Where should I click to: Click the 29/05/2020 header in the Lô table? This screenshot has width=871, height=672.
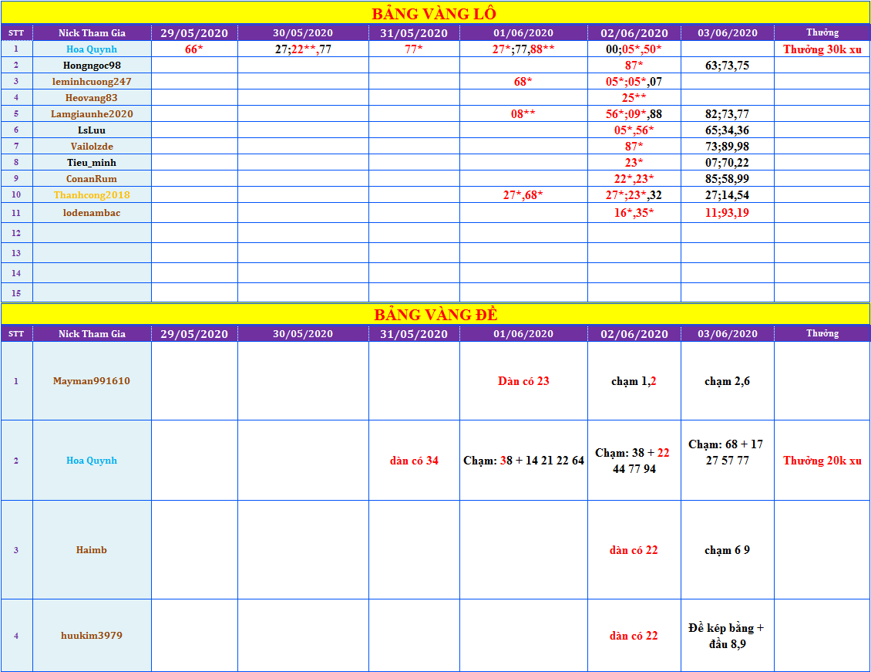[194, 33]
